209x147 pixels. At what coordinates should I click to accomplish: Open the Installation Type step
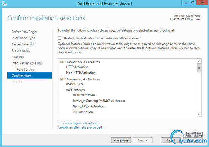point(23,38)
